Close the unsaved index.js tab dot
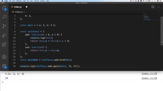 coord(26,7)
